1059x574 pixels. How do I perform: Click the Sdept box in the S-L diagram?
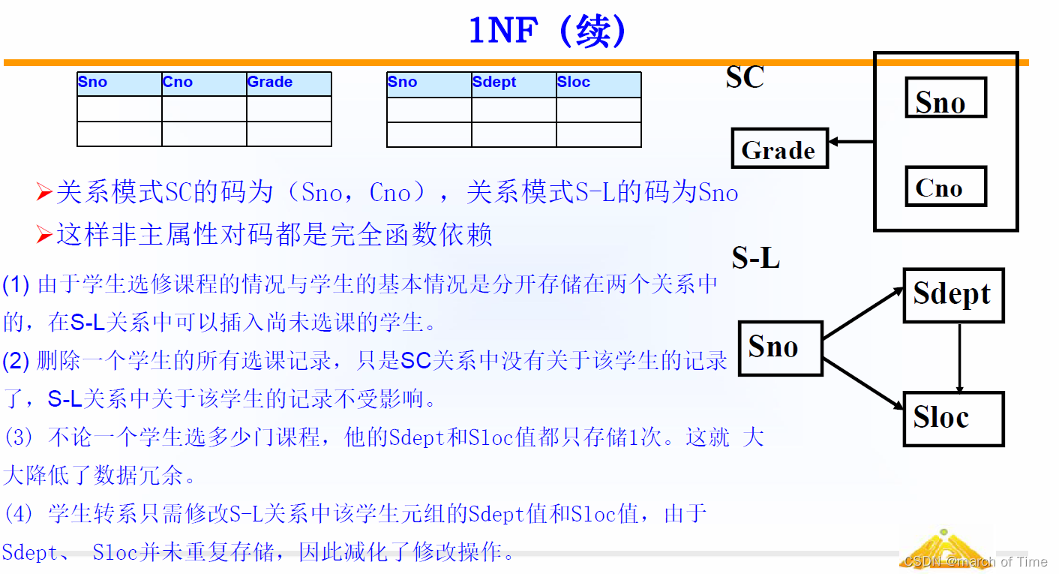point(953,295)
